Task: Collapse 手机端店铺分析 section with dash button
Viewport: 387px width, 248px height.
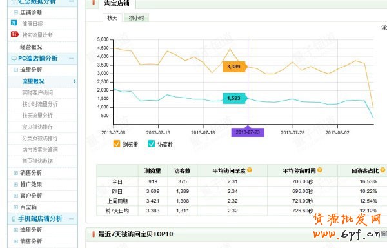Action: [72, 218]
